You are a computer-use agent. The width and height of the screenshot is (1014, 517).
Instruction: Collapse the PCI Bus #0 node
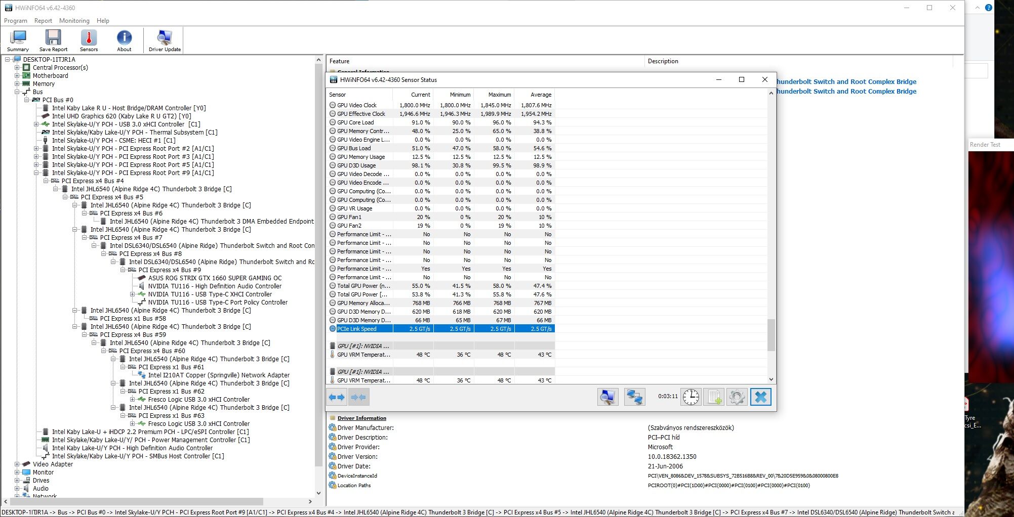pyautogui.click(x=26, y=100)
